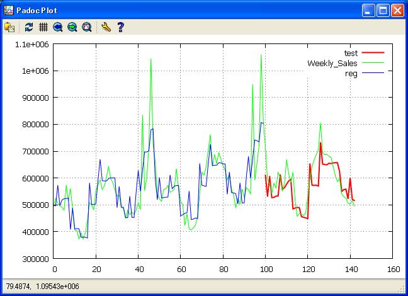
Task: Open help with the question mark icon
Action: pos(120,27)
